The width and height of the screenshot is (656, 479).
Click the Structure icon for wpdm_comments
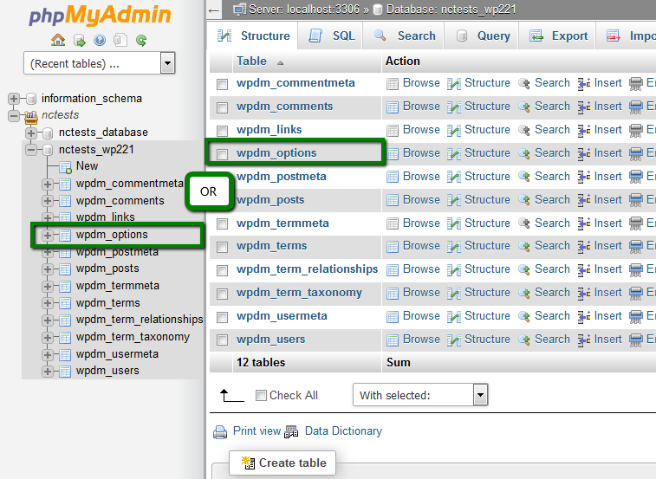(x=454, y=107)
